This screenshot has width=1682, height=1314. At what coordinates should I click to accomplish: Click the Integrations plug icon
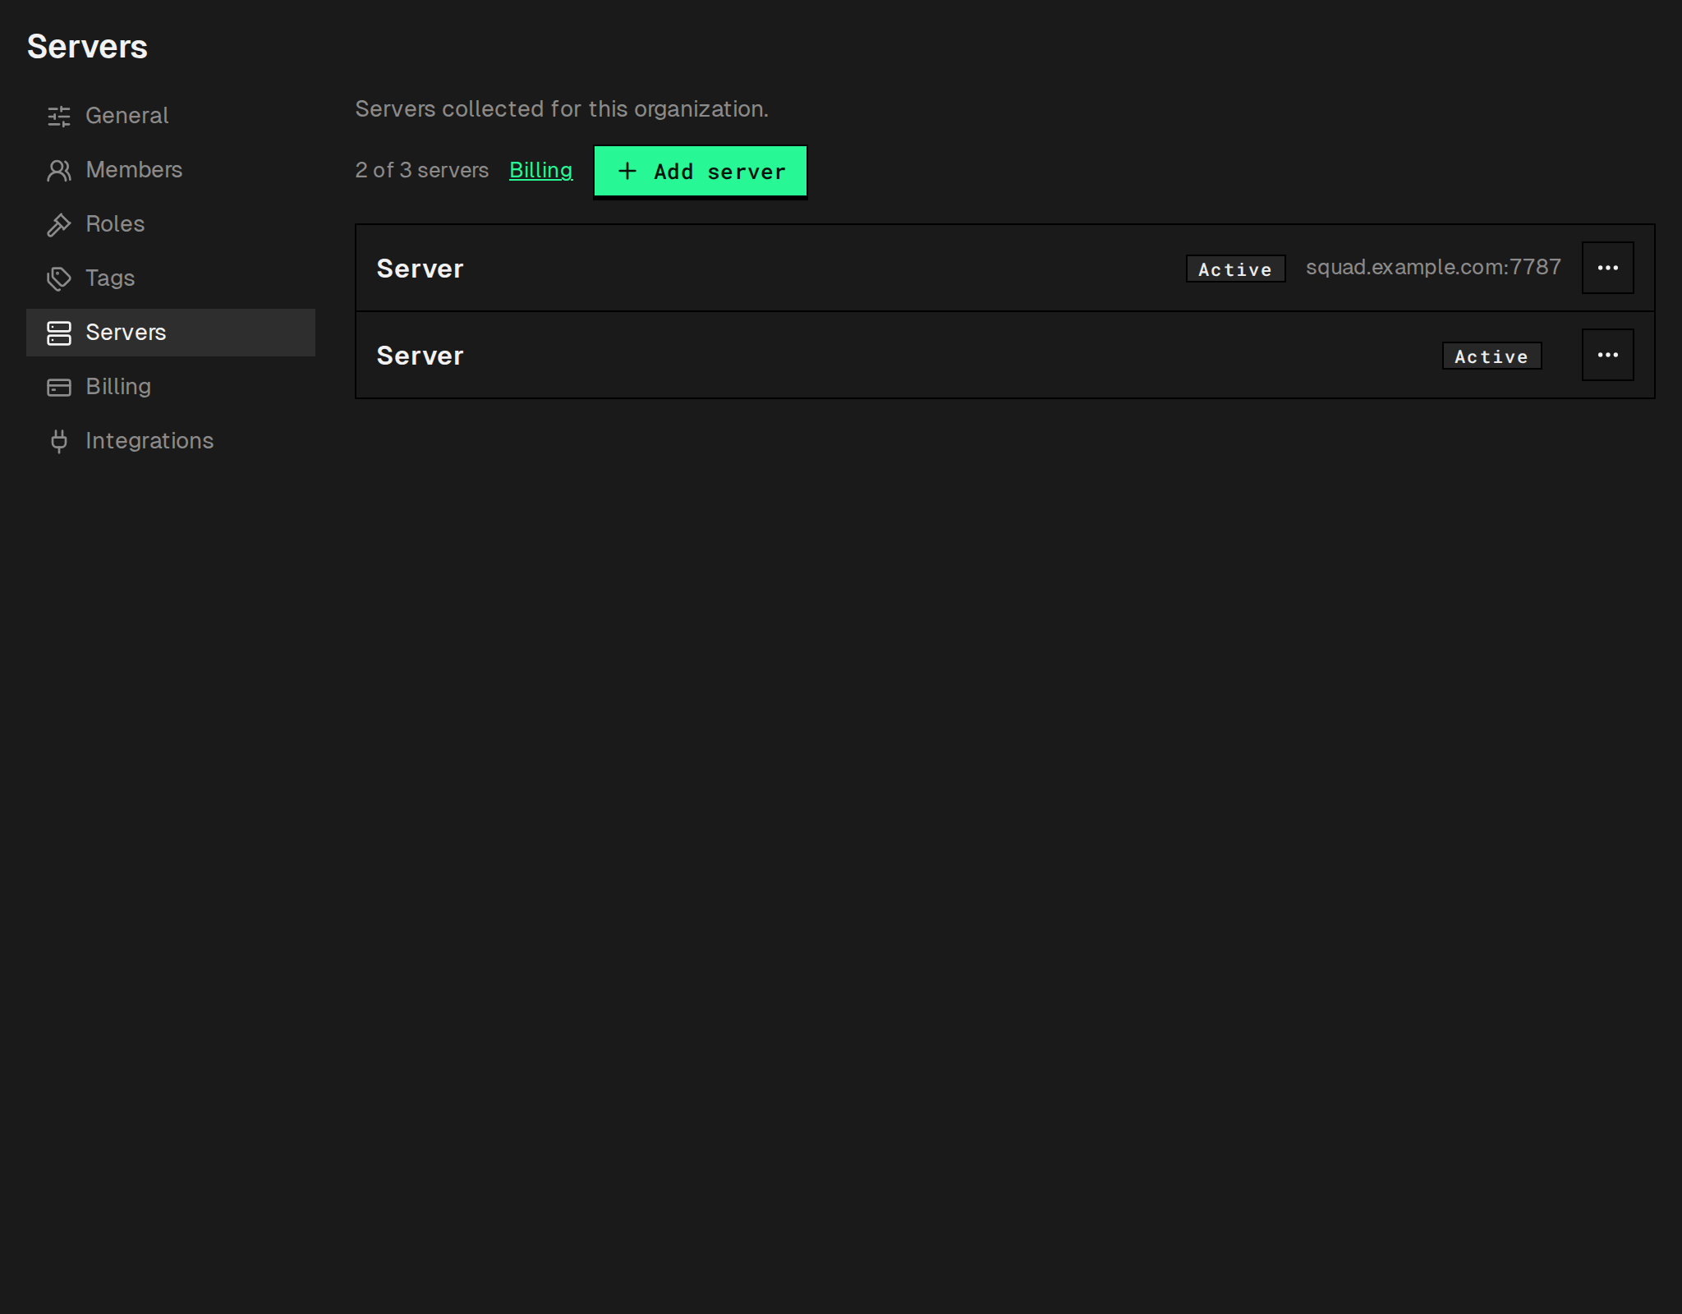(x=59, y=441)
